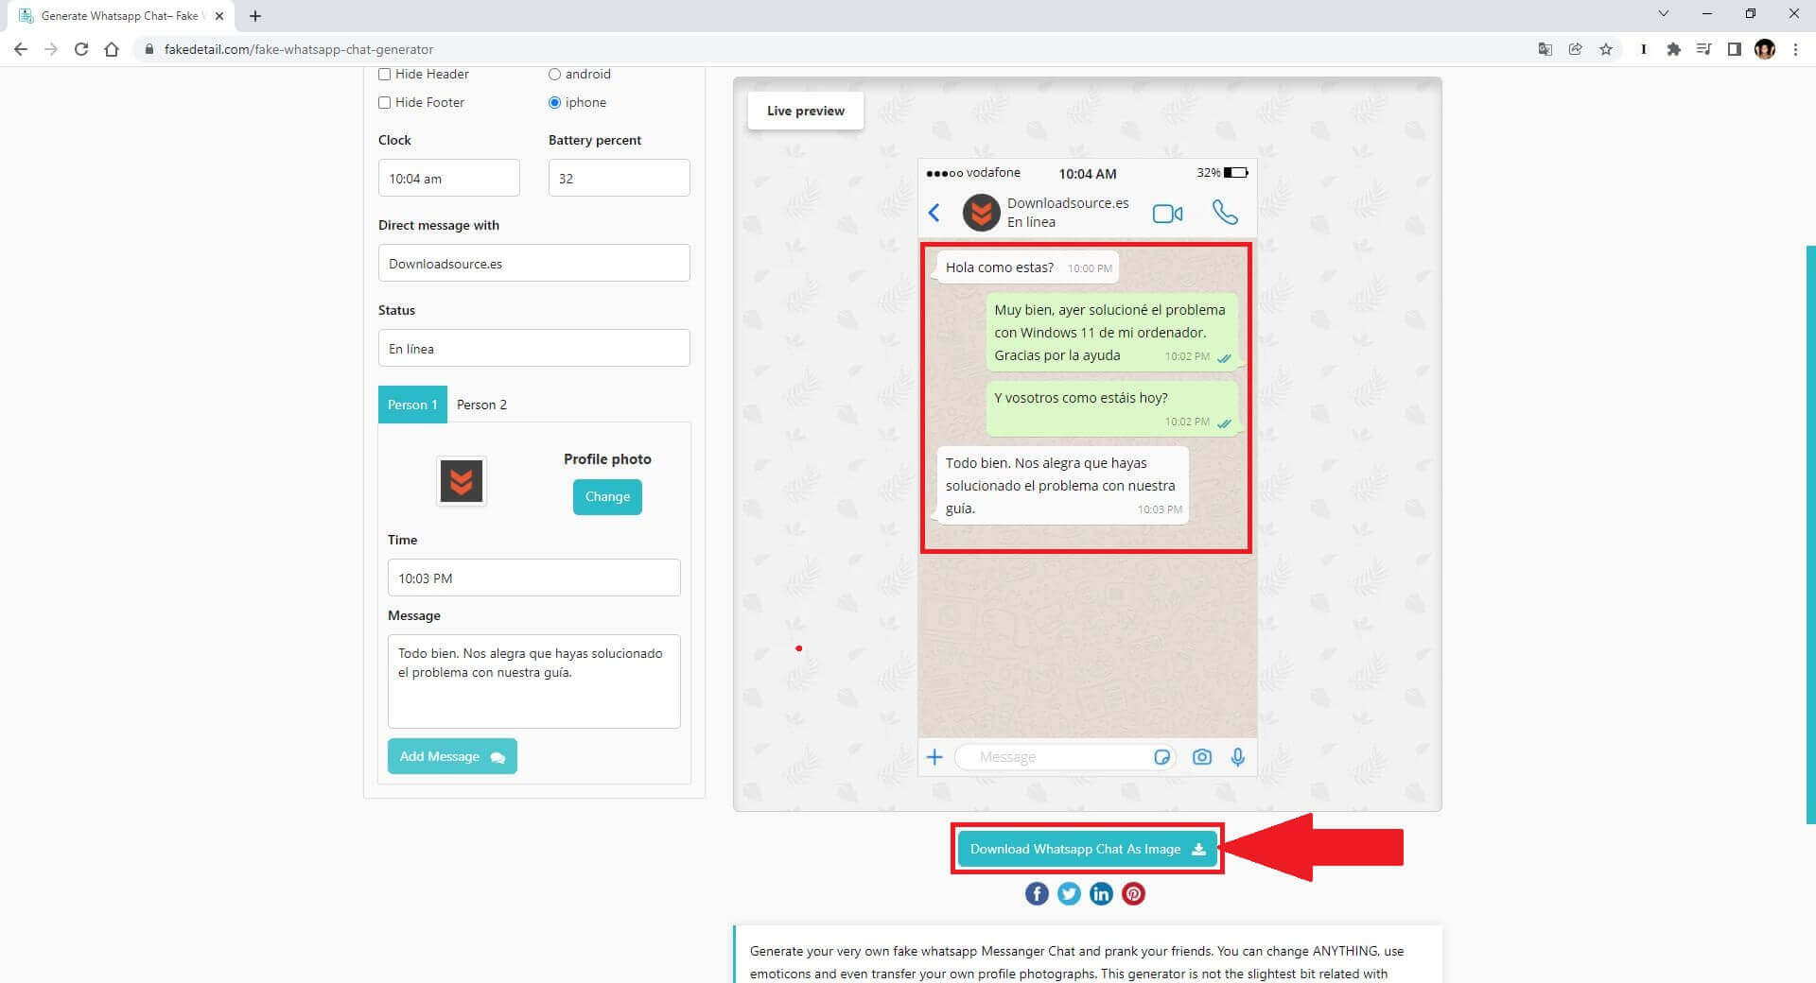
Task: Click the Clock input field
Action: coord(449,178)
